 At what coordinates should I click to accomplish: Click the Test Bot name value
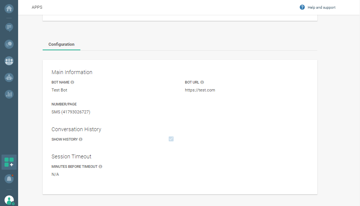59,90
